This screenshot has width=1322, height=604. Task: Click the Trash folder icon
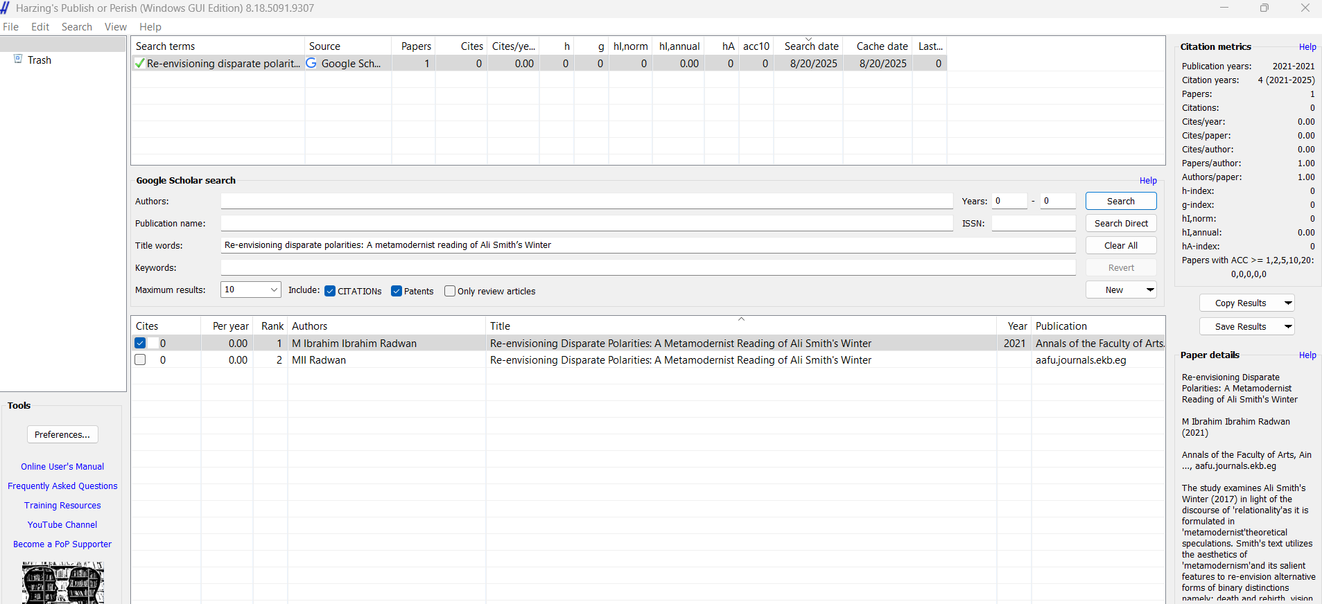click(18, 60)
